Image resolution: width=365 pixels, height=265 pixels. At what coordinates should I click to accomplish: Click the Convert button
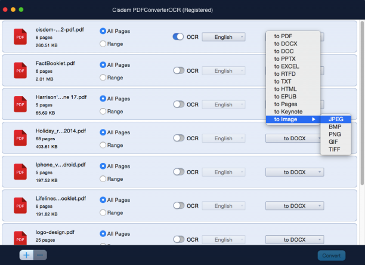tap(332, 255)
